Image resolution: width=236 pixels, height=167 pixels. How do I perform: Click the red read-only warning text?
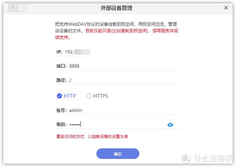132,31
